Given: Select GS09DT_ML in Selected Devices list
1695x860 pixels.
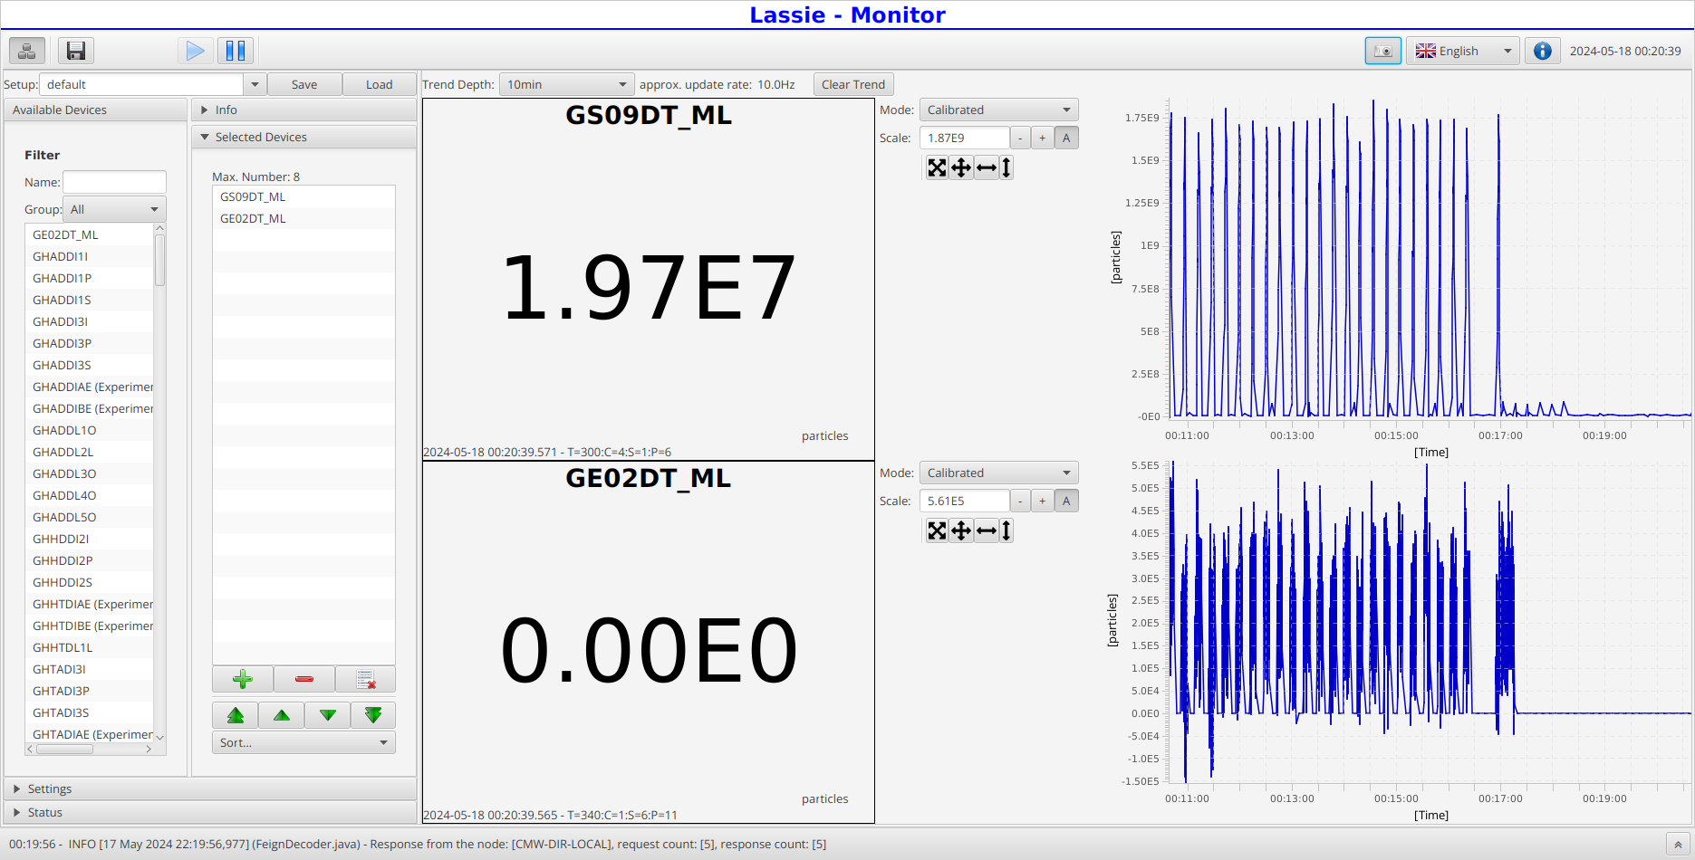Looking at the screenshot, I should pos(303,196).
